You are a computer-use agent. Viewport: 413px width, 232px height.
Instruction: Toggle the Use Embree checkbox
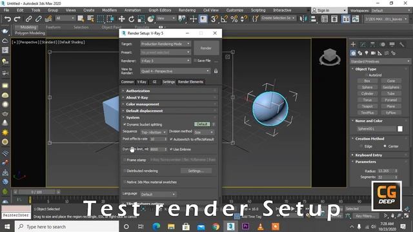pos(171,149)
